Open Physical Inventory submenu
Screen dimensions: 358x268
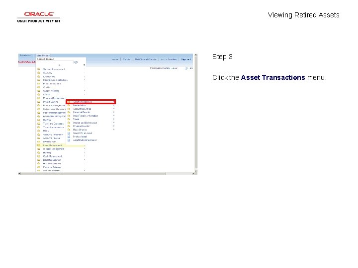tap(82, 126)
